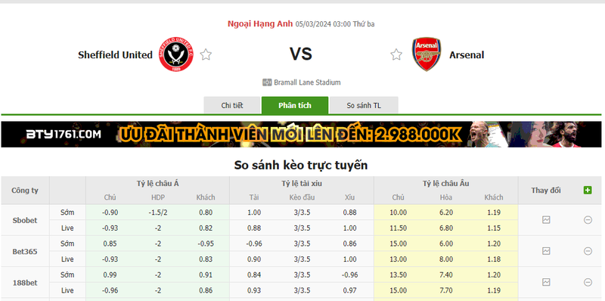
Task: Click the Bramall Lane Stadium text
Action: [x=307, y=82]
